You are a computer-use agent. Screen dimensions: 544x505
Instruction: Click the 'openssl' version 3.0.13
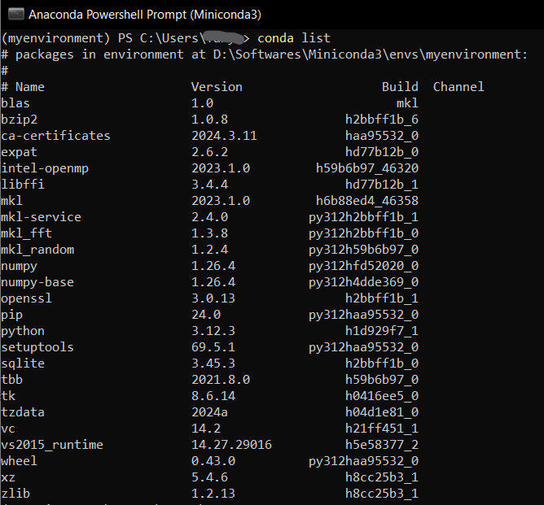pyautogui.click(x=213, y=298)
